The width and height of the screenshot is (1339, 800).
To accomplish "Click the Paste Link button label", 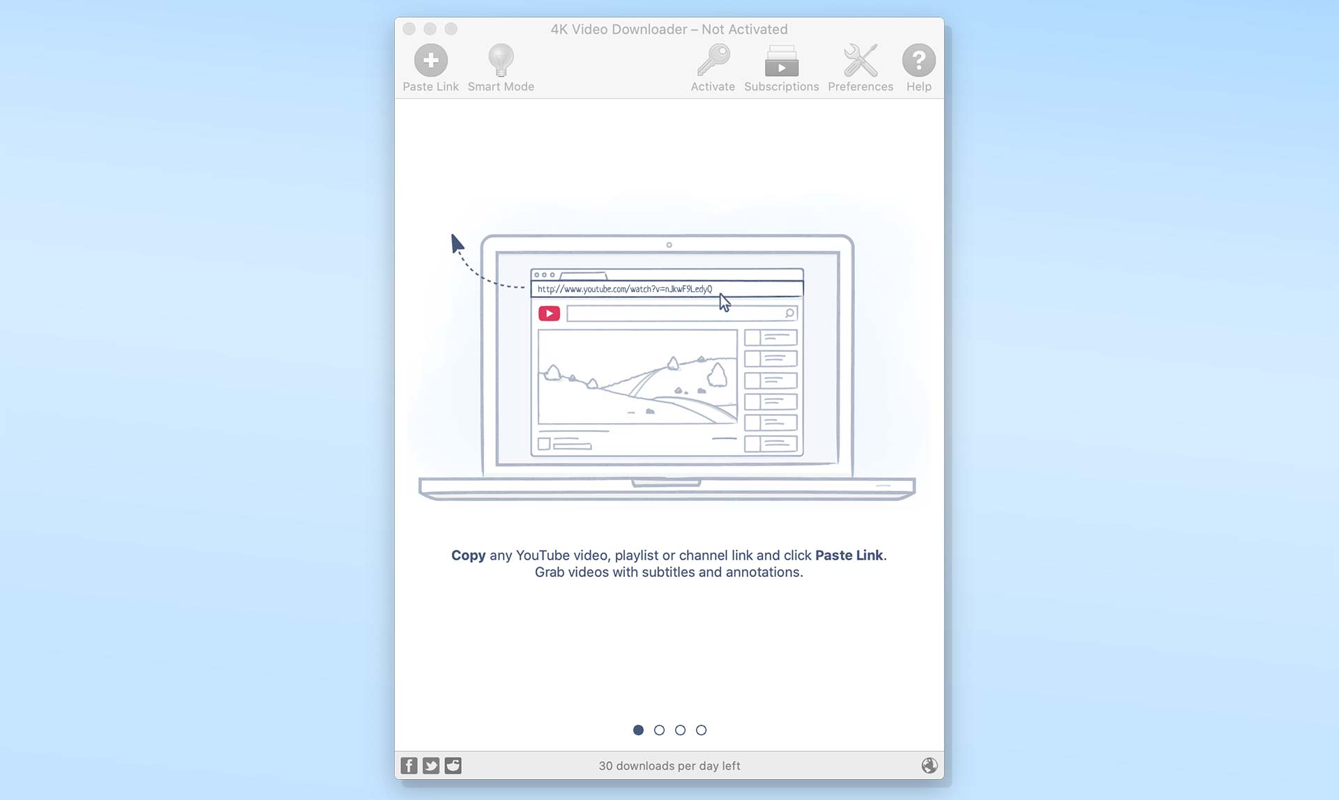I will point(431,86).
